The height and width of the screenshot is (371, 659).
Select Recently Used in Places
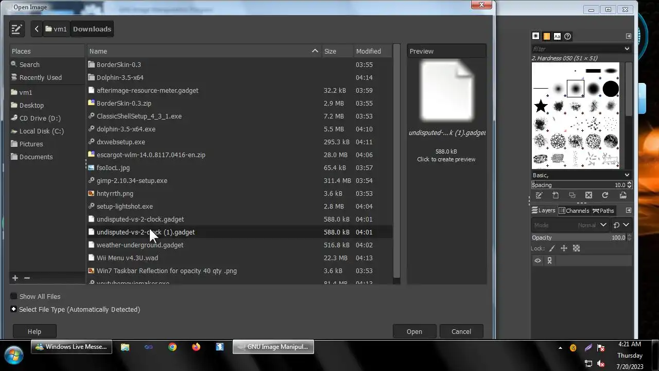(41, 77)
